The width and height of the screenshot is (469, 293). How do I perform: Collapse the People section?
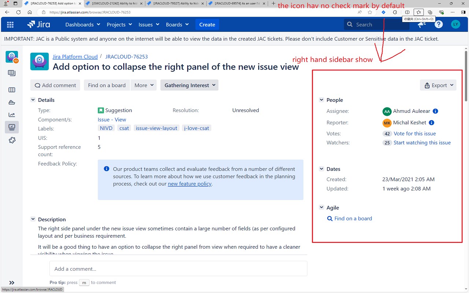(x=321, y=100)
